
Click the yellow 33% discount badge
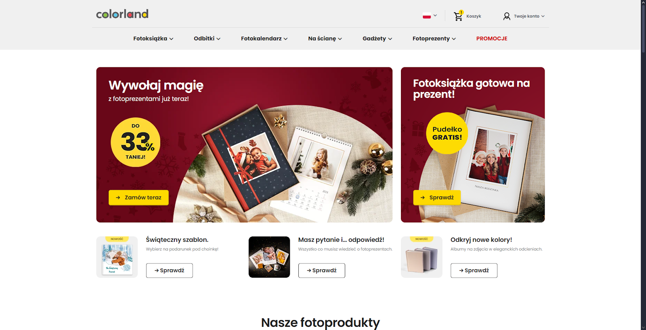coord(136,142)
